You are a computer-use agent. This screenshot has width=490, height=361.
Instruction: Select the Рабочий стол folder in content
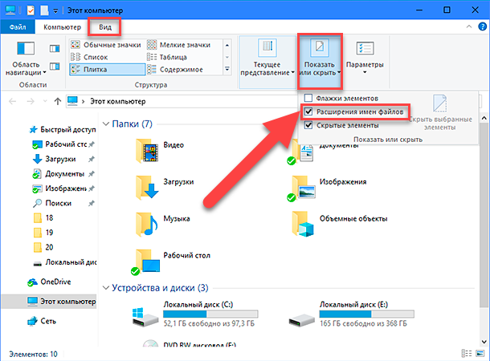click(170, 262)
